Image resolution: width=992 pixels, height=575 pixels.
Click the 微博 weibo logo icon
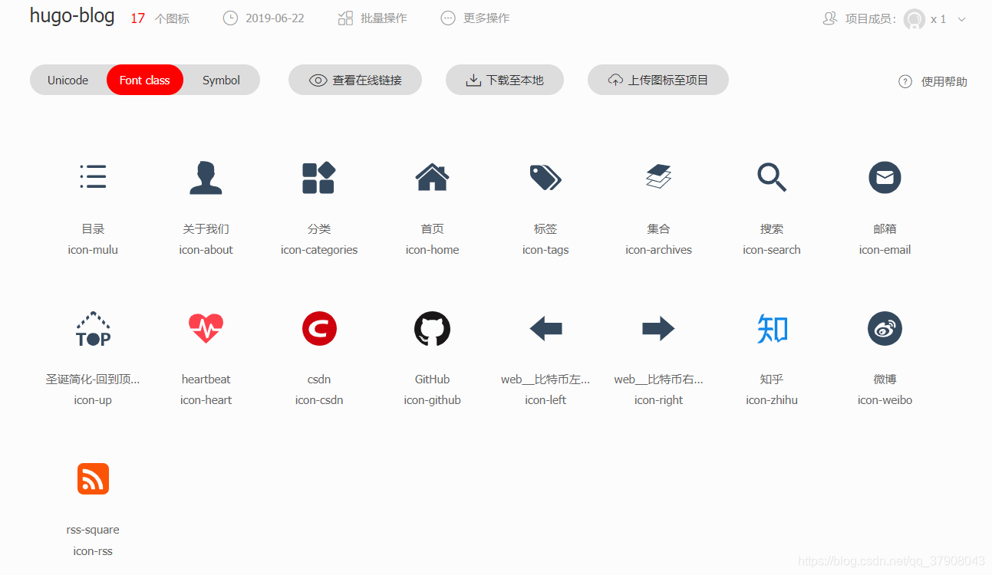[x=885, y=328]
